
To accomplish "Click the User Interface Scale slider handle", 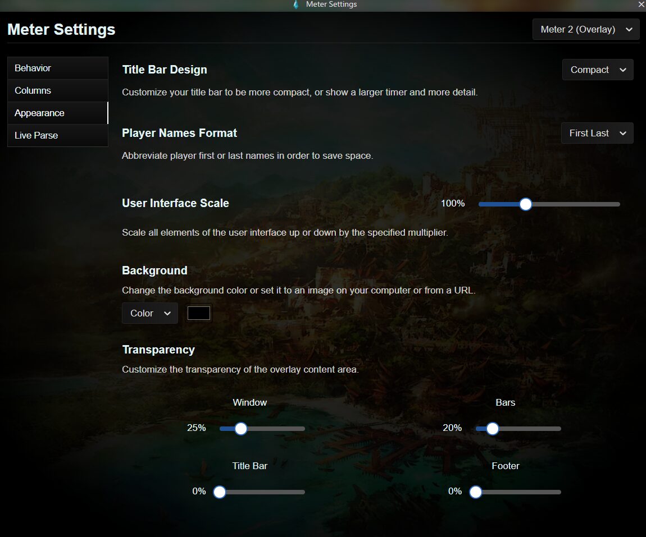I will [525, 204].
